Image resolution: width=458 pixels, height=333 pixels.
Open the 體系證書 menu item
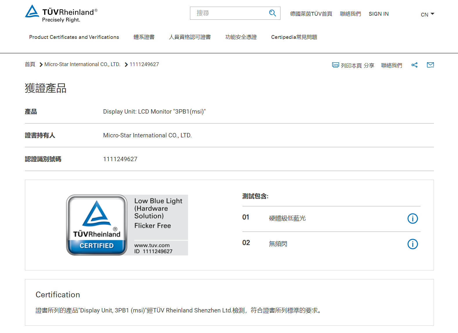144,37
